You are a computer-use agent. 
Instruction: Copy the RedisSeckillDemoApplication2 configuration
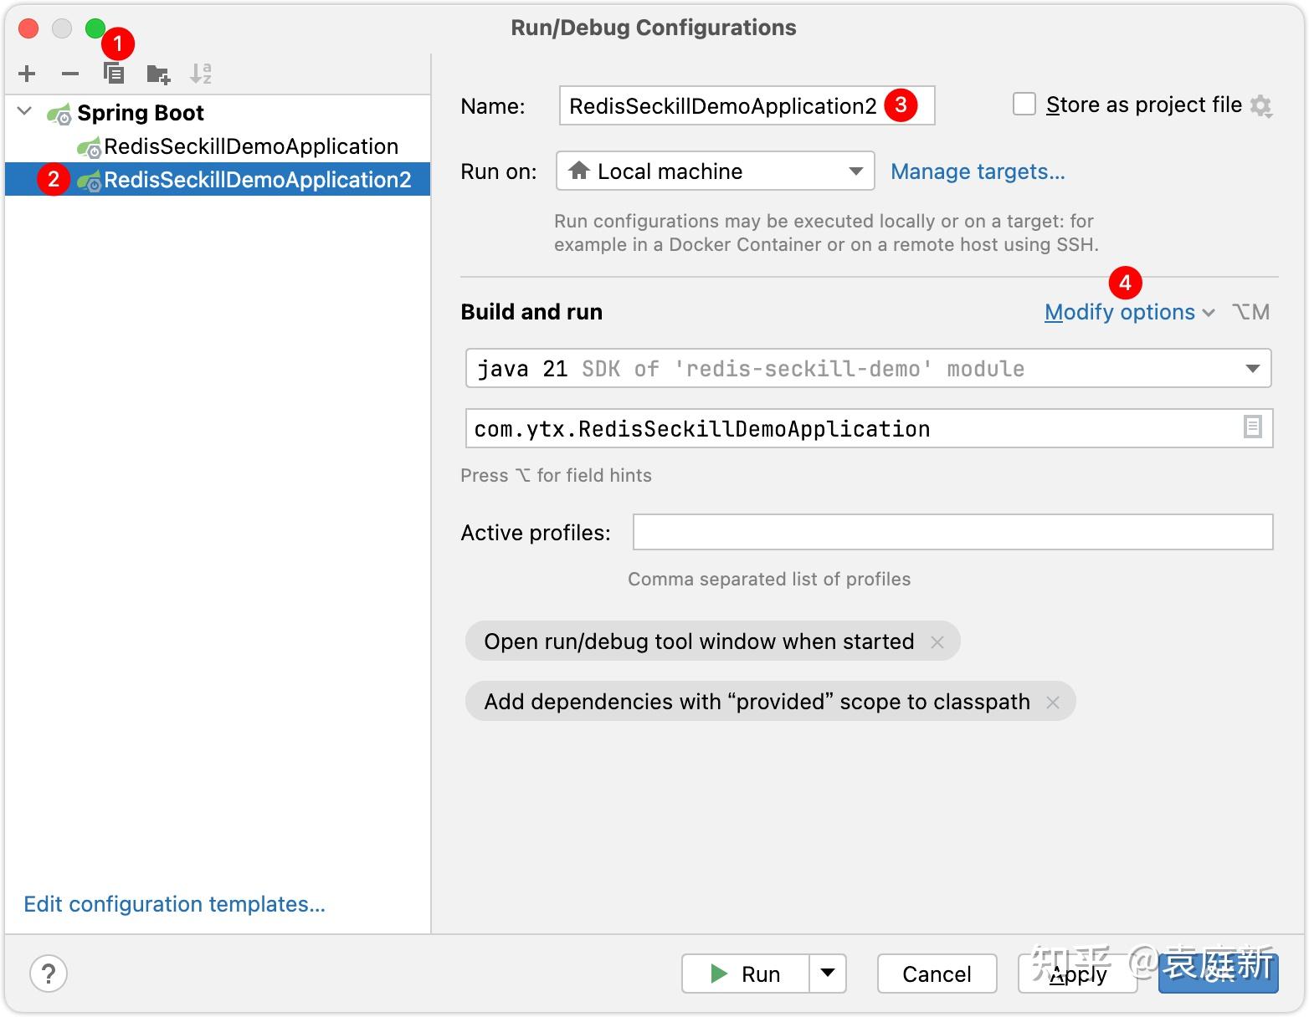pos(114,74)
